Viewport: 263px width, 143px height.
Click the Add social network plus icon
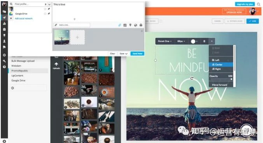(11, 18)
